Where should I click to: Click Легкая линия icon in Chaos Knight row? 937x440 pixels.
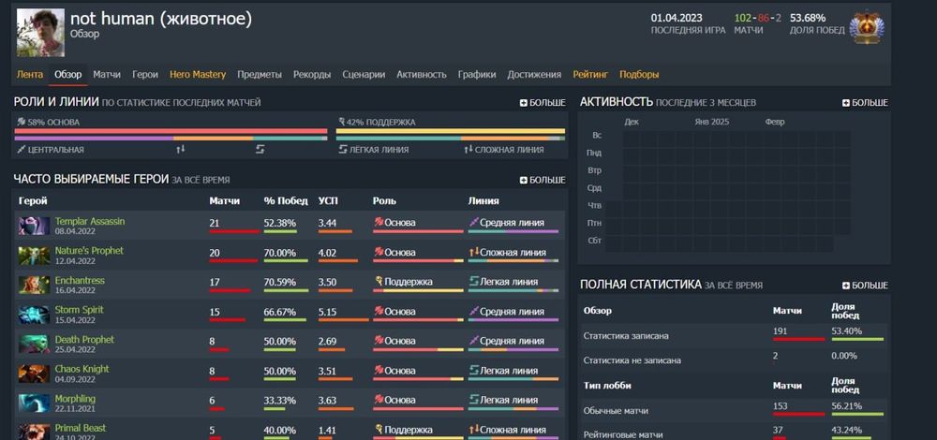tap(474, 370)
